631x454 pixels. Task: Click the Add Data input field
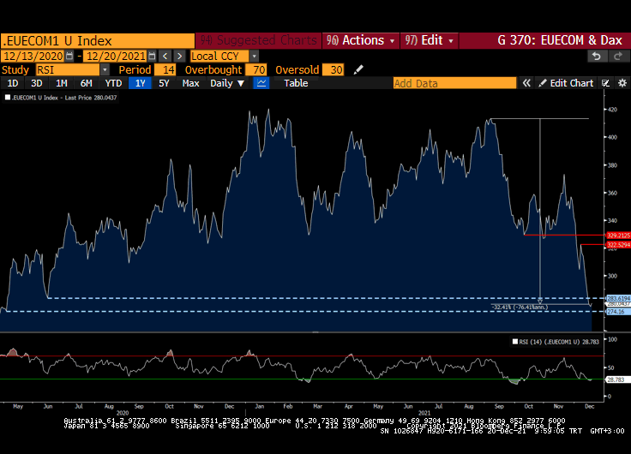click(x=454, y=83)
